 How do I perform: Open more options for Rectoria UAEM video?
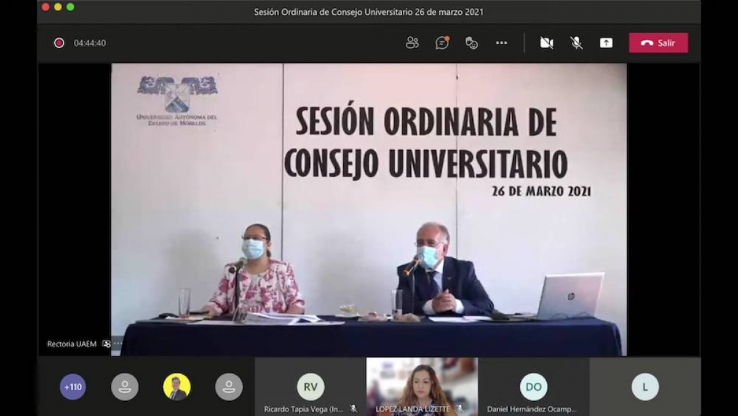click(118, 344)
